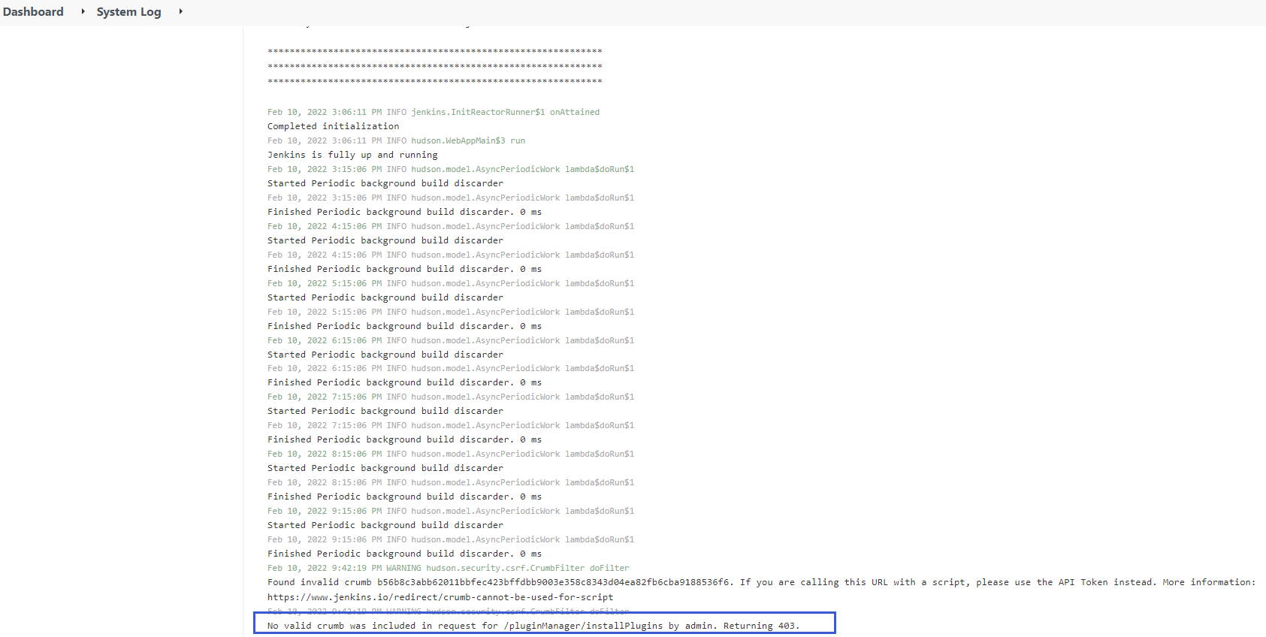Image resolution: width=1266 pixels, height=637 pixels.
Task: Select the 'No valid crumb was included' message
Action: (533, 626)
